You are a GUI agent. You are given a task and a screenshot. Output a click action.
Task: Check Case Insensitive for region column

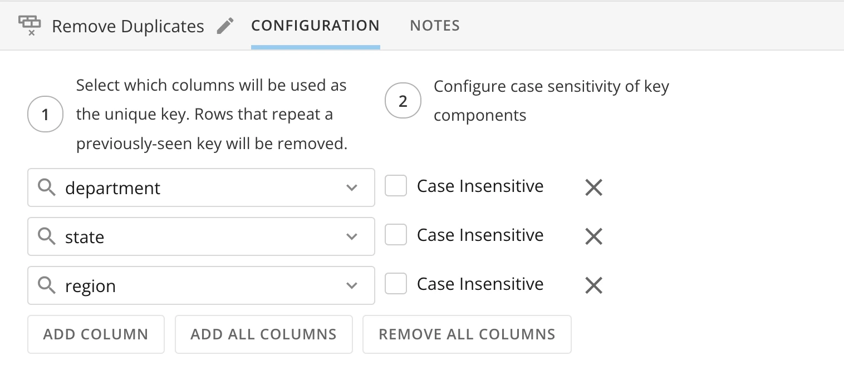click(x=396, y=284)
